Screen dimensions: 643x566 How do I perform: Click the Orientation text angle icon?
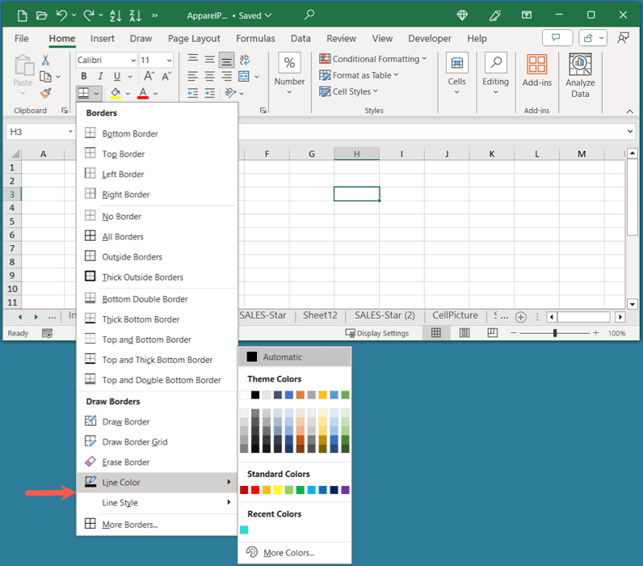tap(230, 93)
